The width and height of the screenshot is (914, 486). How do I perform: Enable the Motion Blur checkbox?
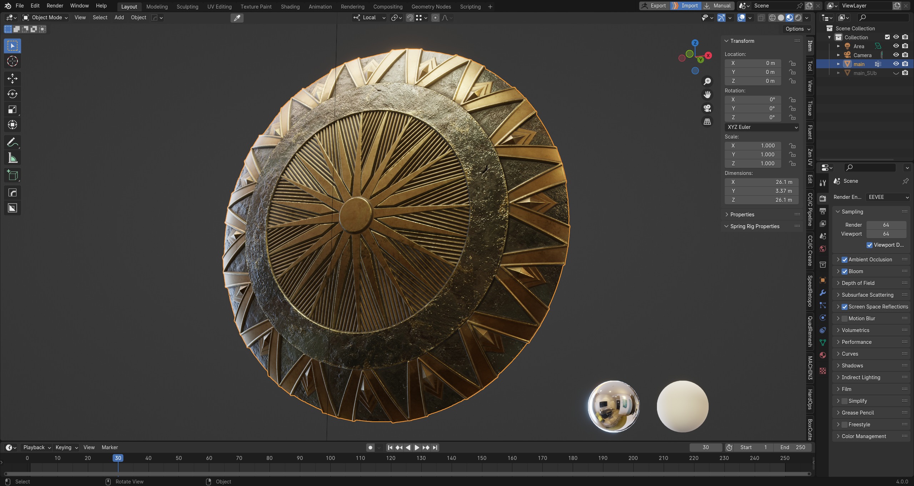(x=845, y=319)
